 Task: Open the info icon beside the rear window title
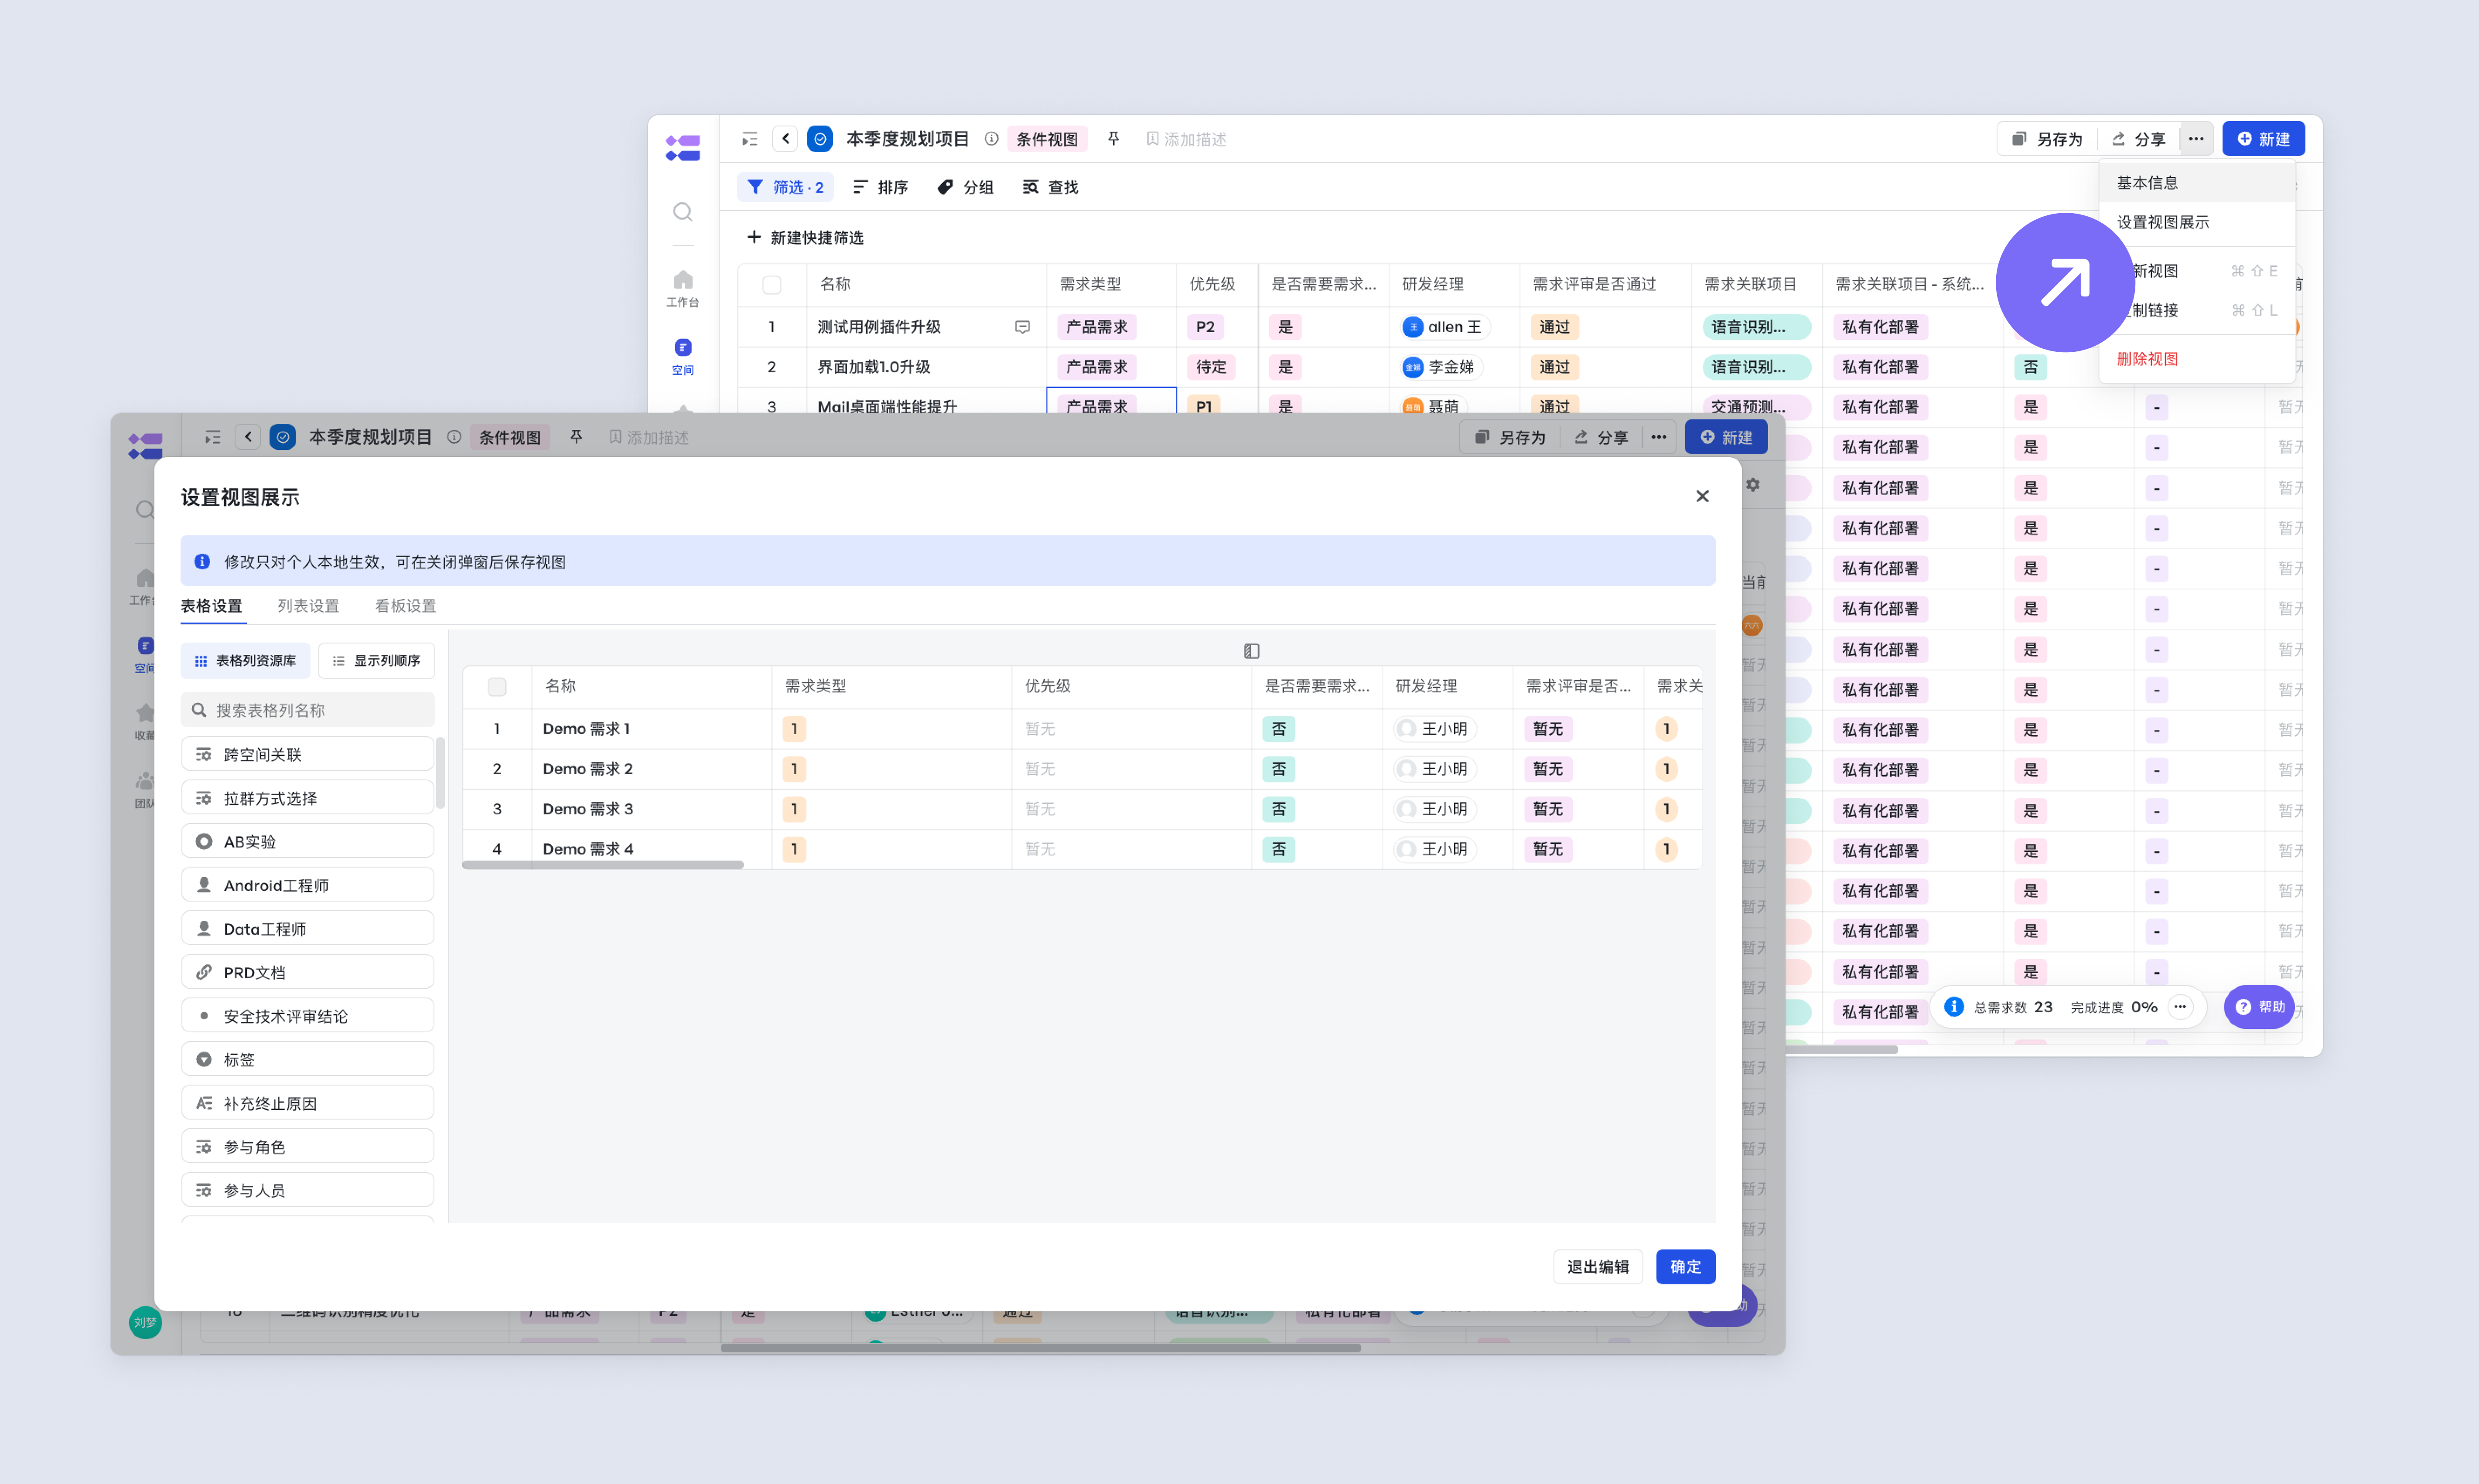(991, 139)
